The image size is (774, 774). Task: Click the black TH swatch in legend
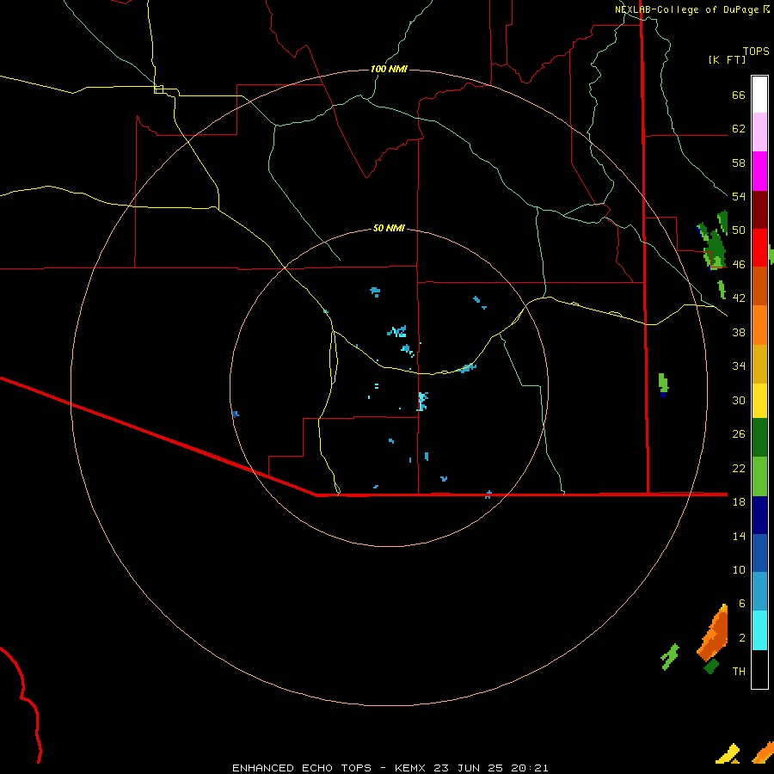pos(759,669)
